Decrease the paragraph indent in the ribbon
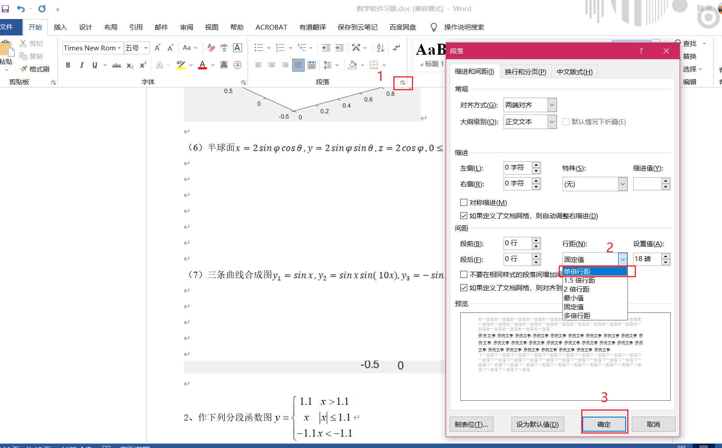 pyautogui.click(x=326, y=48)
